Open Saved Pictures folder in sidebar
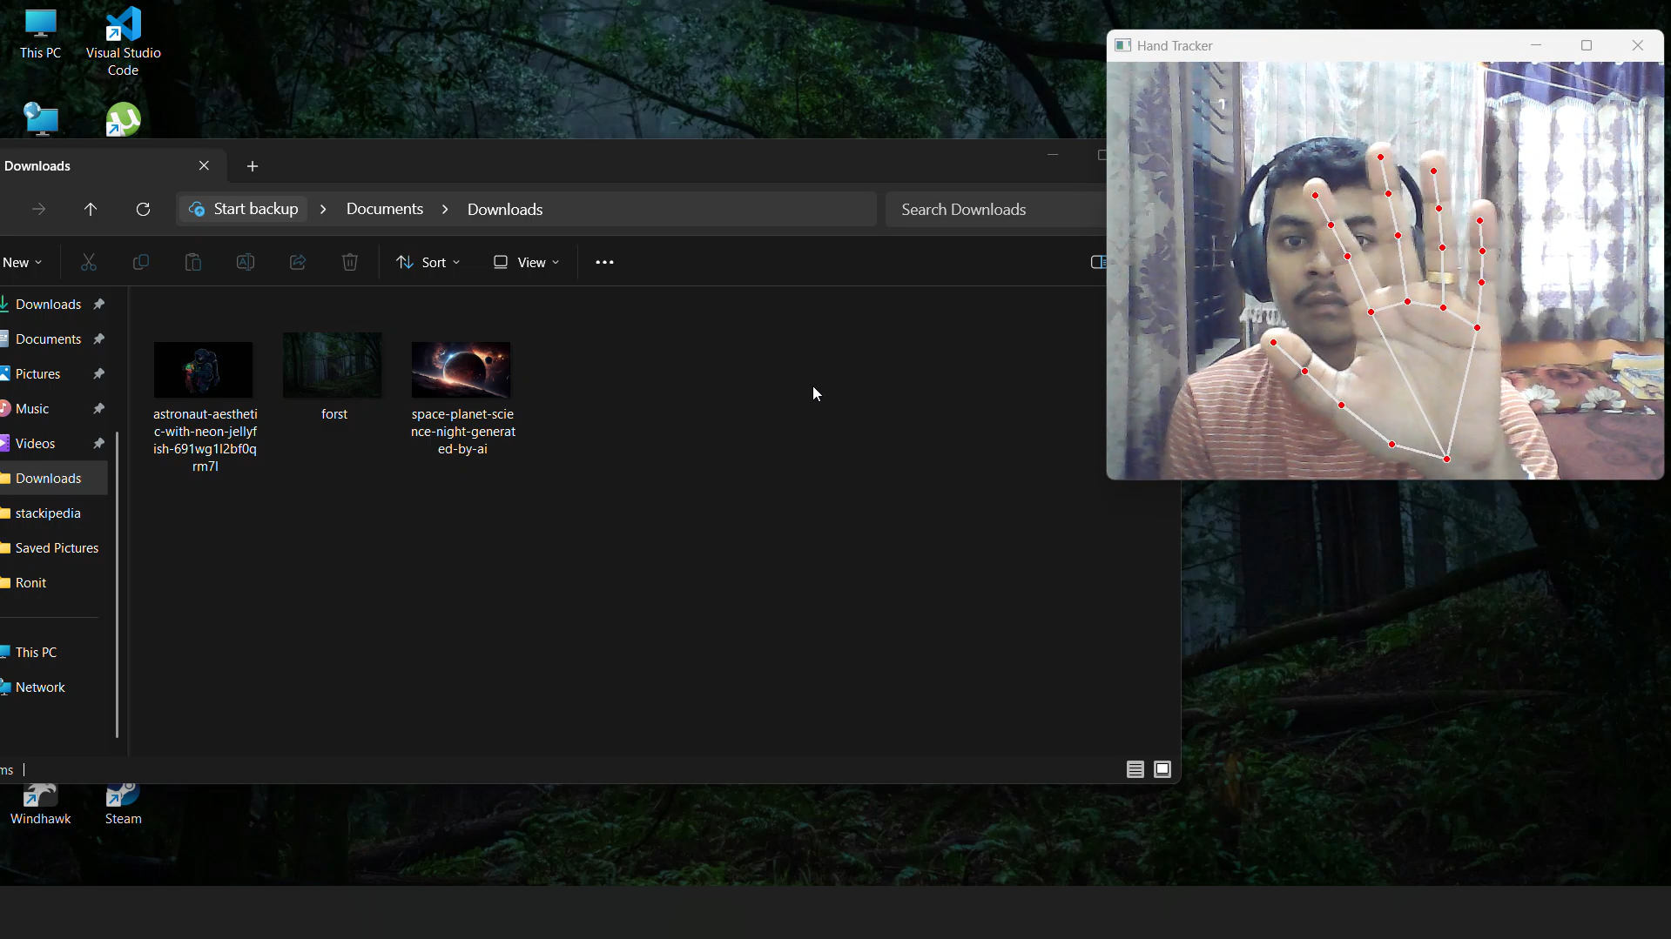The width and height of the screenshot is (1671, 939). [x=57, y=548]
